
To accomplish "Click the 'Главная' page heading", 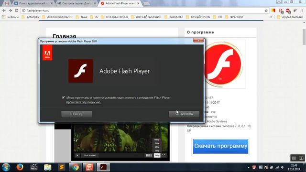I will 65,36.
